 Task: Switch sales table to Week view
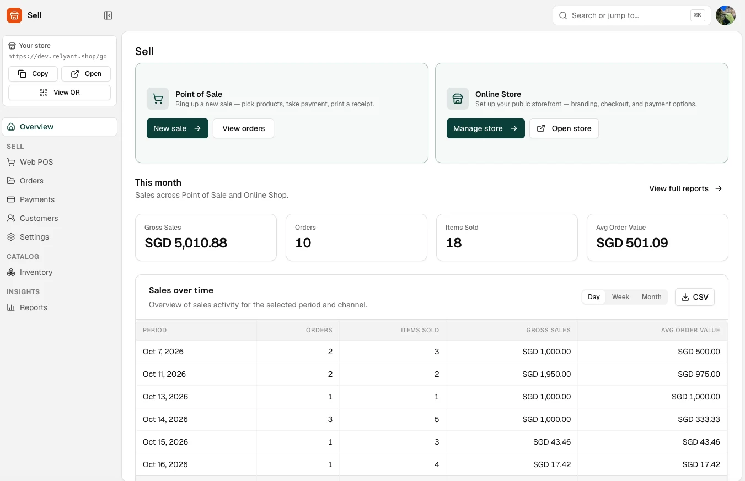point(620,297)
